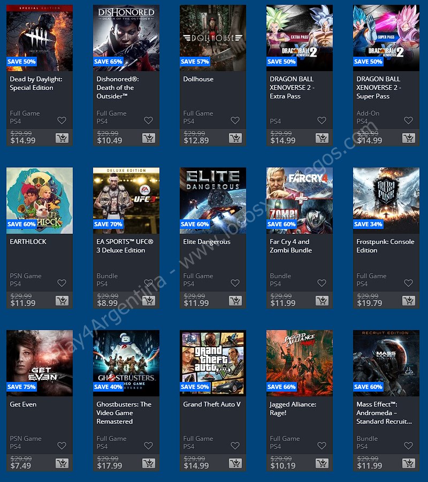
Task: Add Get Even to shopping cart
Action: [62, 463]
